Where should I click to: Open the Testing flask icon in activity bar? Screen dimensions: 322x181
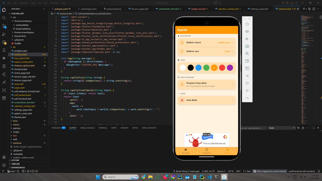coord(4,50)
